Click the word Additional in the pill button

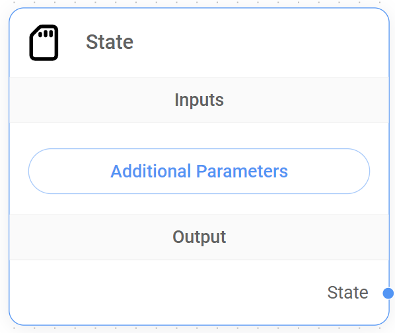point(151,171)
